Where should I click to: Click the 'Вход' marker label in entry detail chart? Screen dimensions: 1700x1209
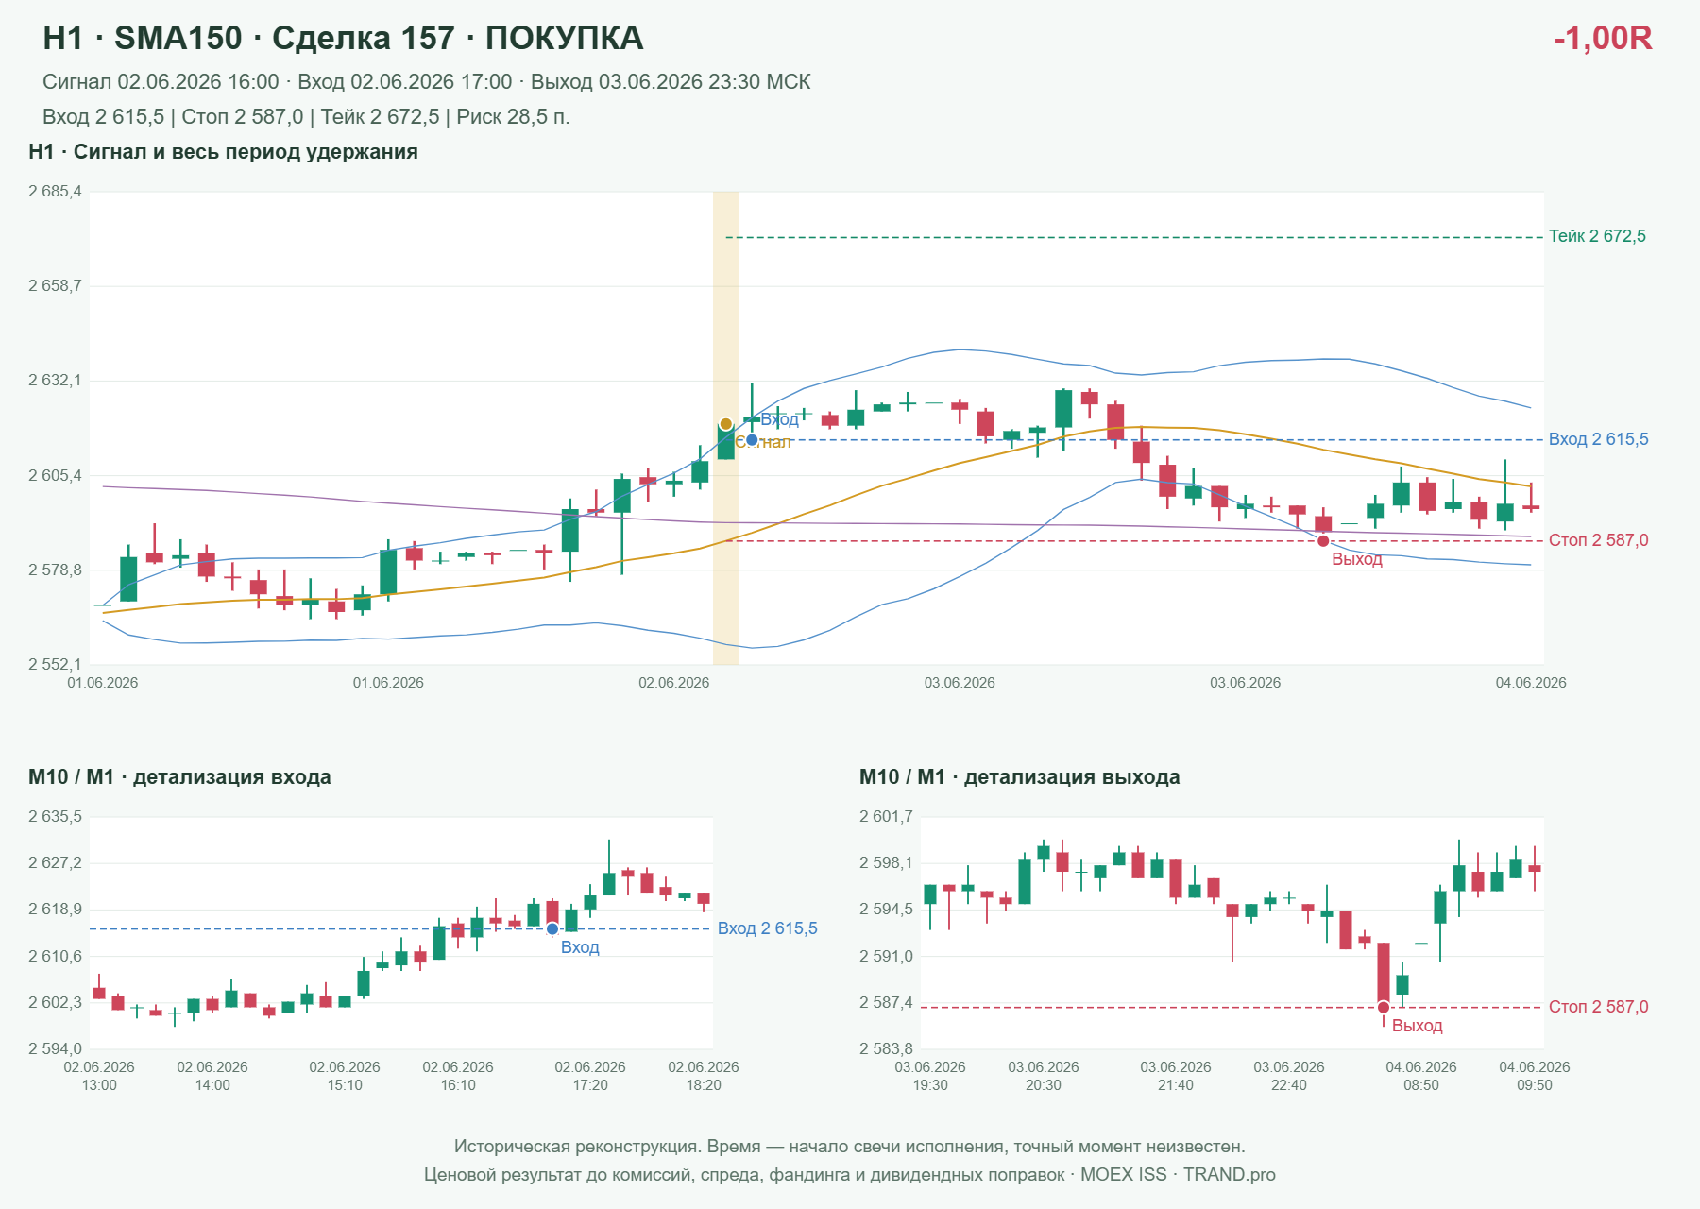[580, 947]
